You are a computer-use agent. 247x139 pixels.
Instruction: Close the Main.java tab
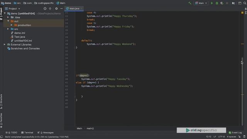pyautogui.click(x=81, y=8)
